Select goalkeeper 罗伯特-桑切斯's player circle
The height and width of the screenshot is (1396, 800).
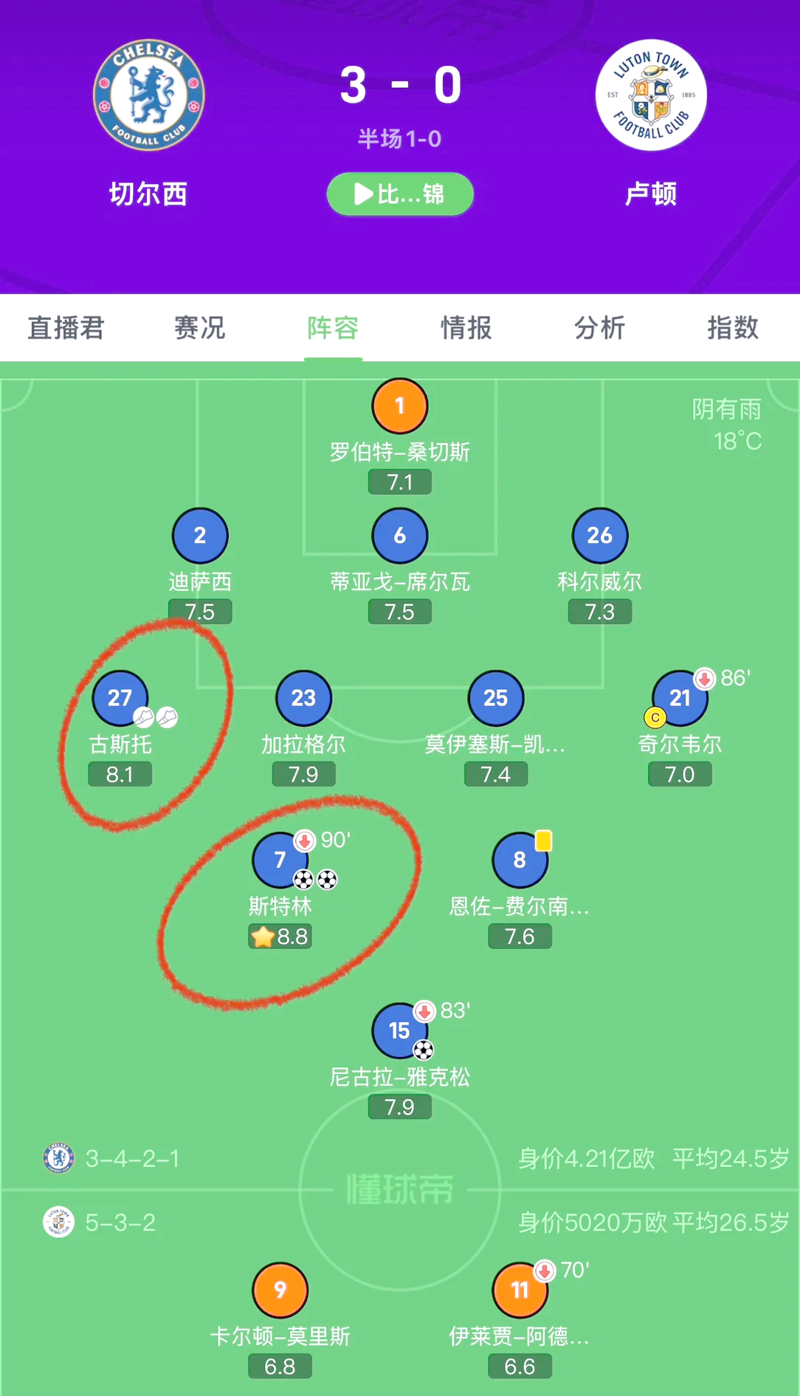(399, 405)
